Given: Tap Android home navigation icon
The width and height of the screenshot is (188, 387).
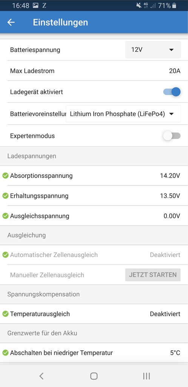Looking at the screenshot, I should [x=94, y=376].
